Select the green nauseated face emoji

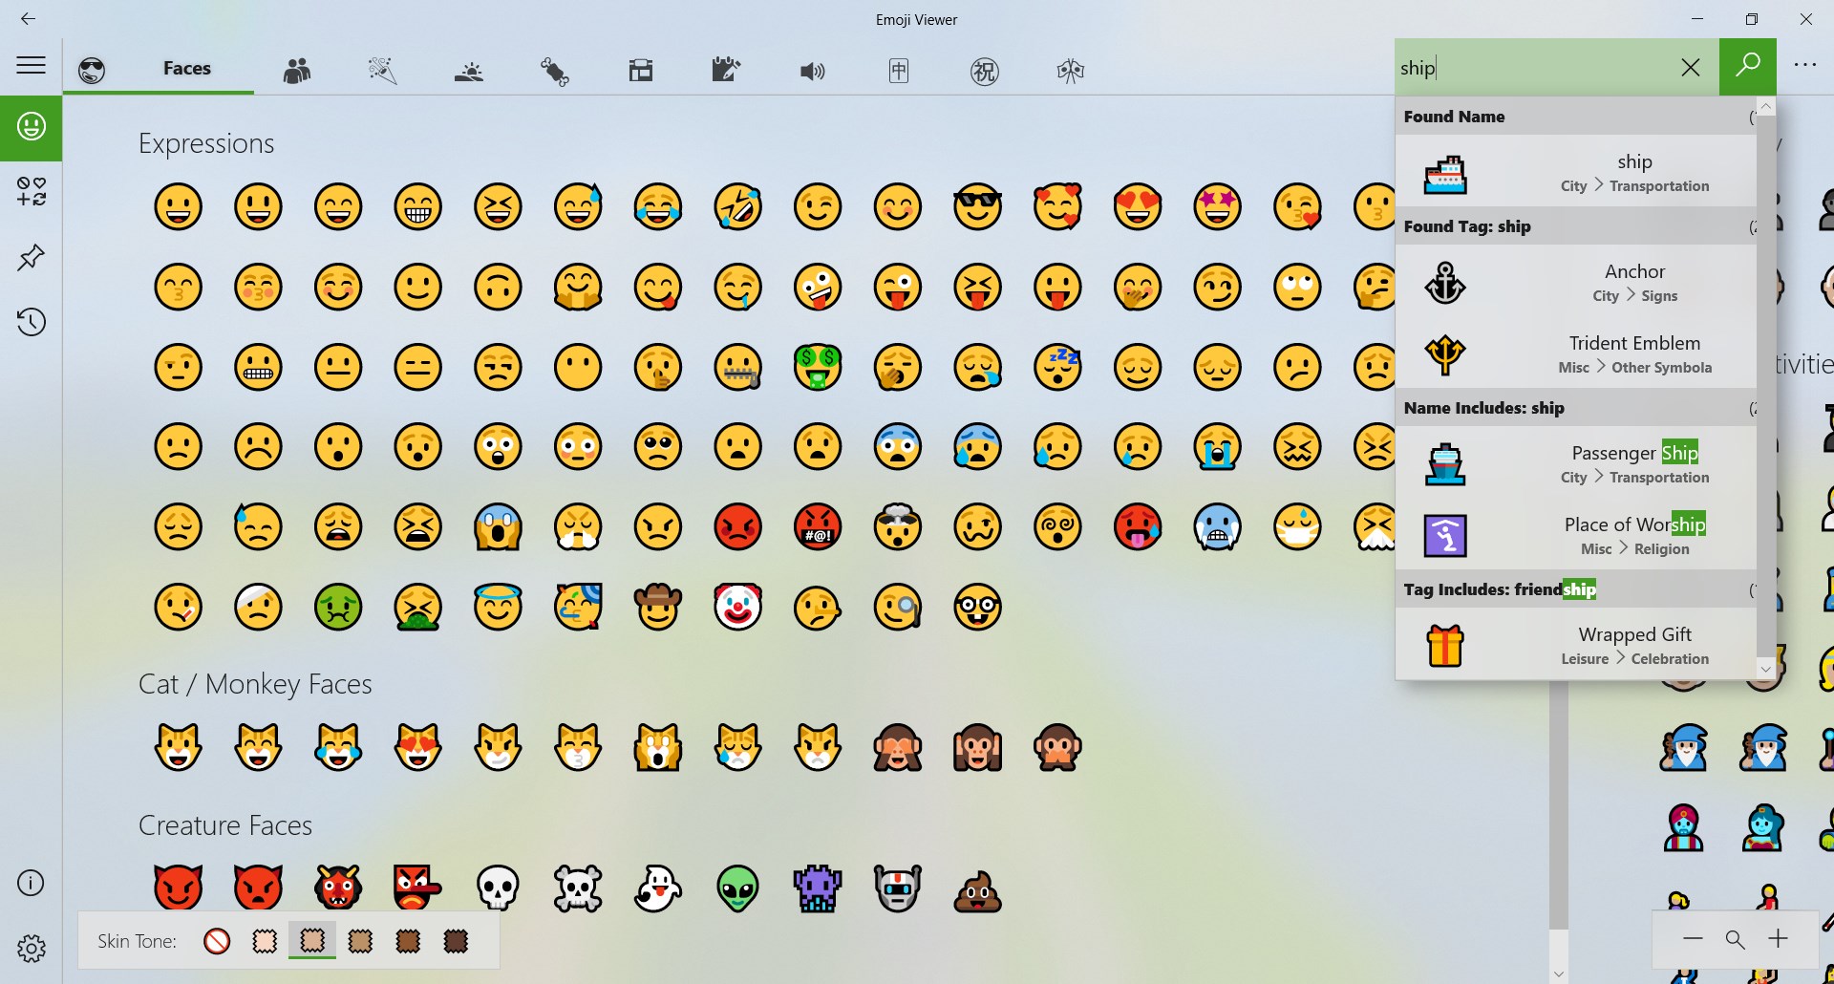coord(338,607)
